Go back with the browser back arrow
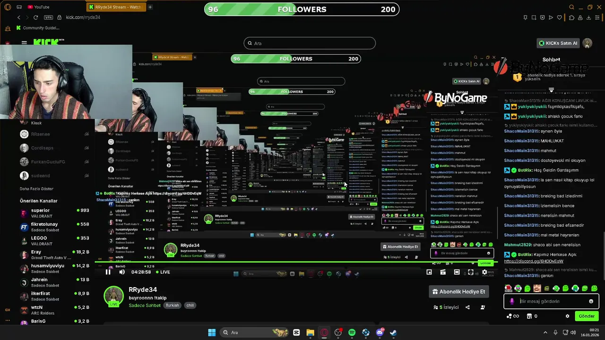The height and width of the screenshot is (340, 605). [x=19, y=17]
